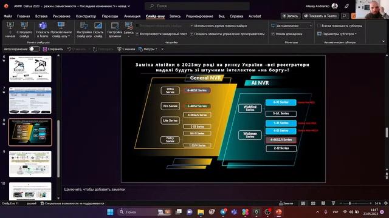Click the Заметки notes button in status bar

coord(286,203)
